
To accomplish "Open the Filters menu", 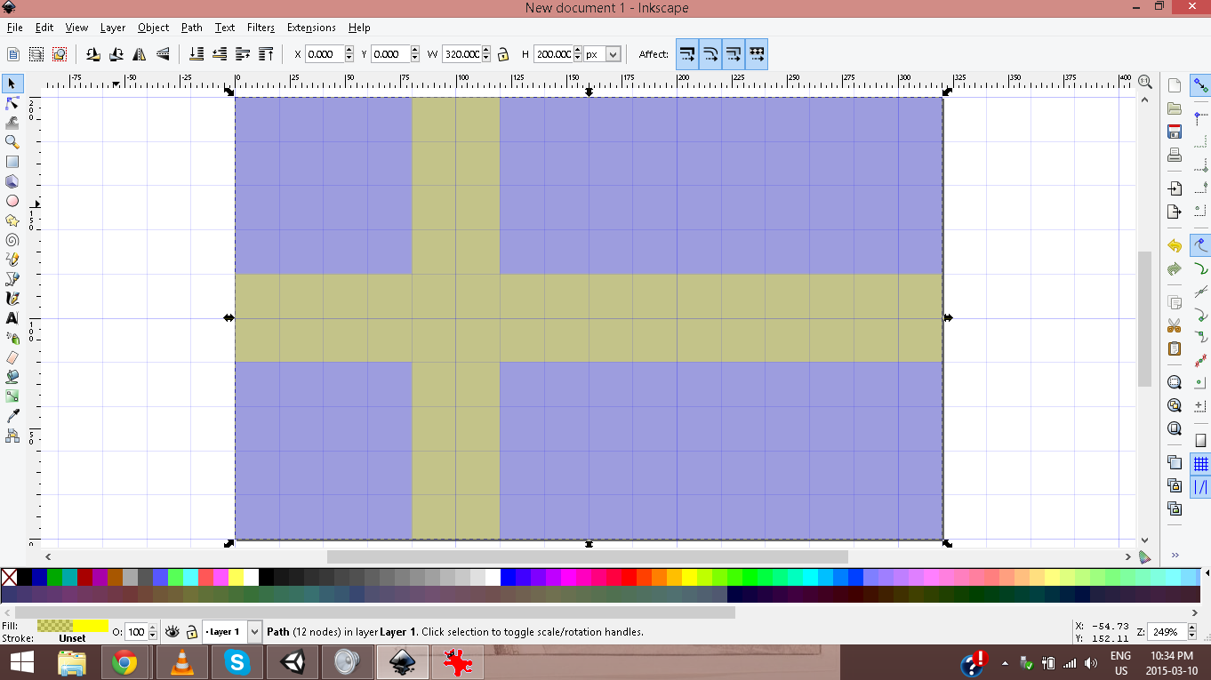I will 261,28.
